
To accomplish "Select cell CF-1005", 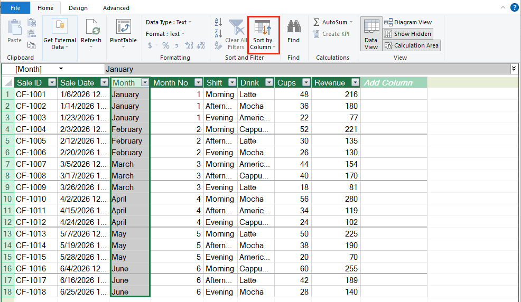I will (x=36, y=141).
